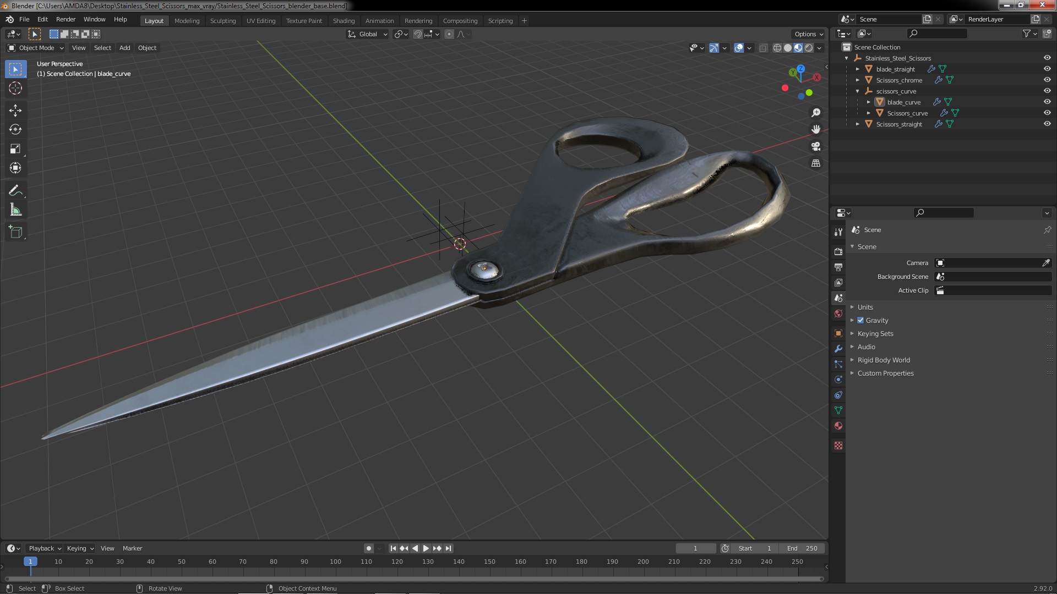Click the Options button in the viewport header
The width and height of the screenshot is (1057, 594).
(x=808, y=34)
